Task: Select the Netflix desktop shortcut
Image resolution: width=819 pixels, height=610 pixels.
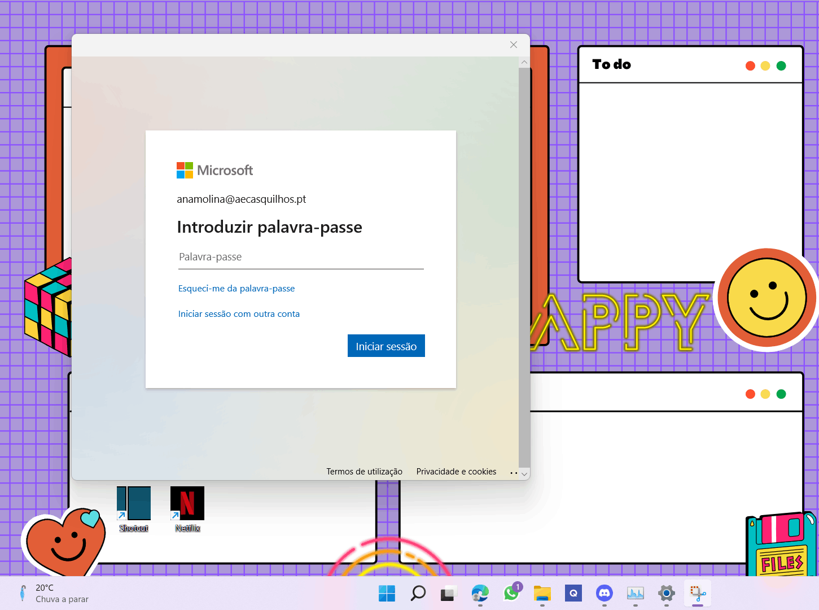Action: pos(187,509)
